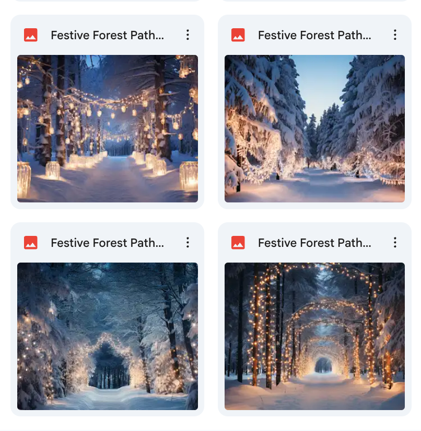This screenshot has width=421, height=431.
Task: Click the red image icon on the hanging lanterns card
Action: (x=31, y=35)
